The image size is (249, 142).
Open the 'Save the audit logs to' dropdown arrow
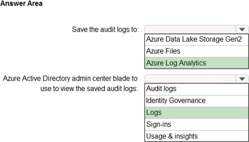tap(242, 30)
